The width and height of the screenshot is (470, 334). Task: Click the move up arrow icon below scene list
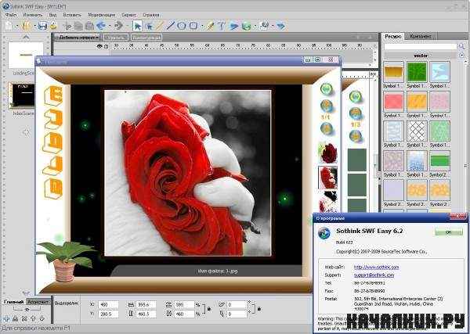[x=34, y=318]
